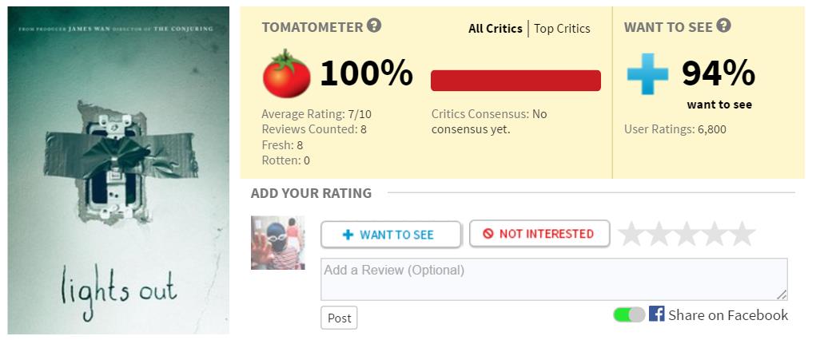Rate the movie three stars
The width and height of the screenshot is (820, 340).
click(687, 234)
